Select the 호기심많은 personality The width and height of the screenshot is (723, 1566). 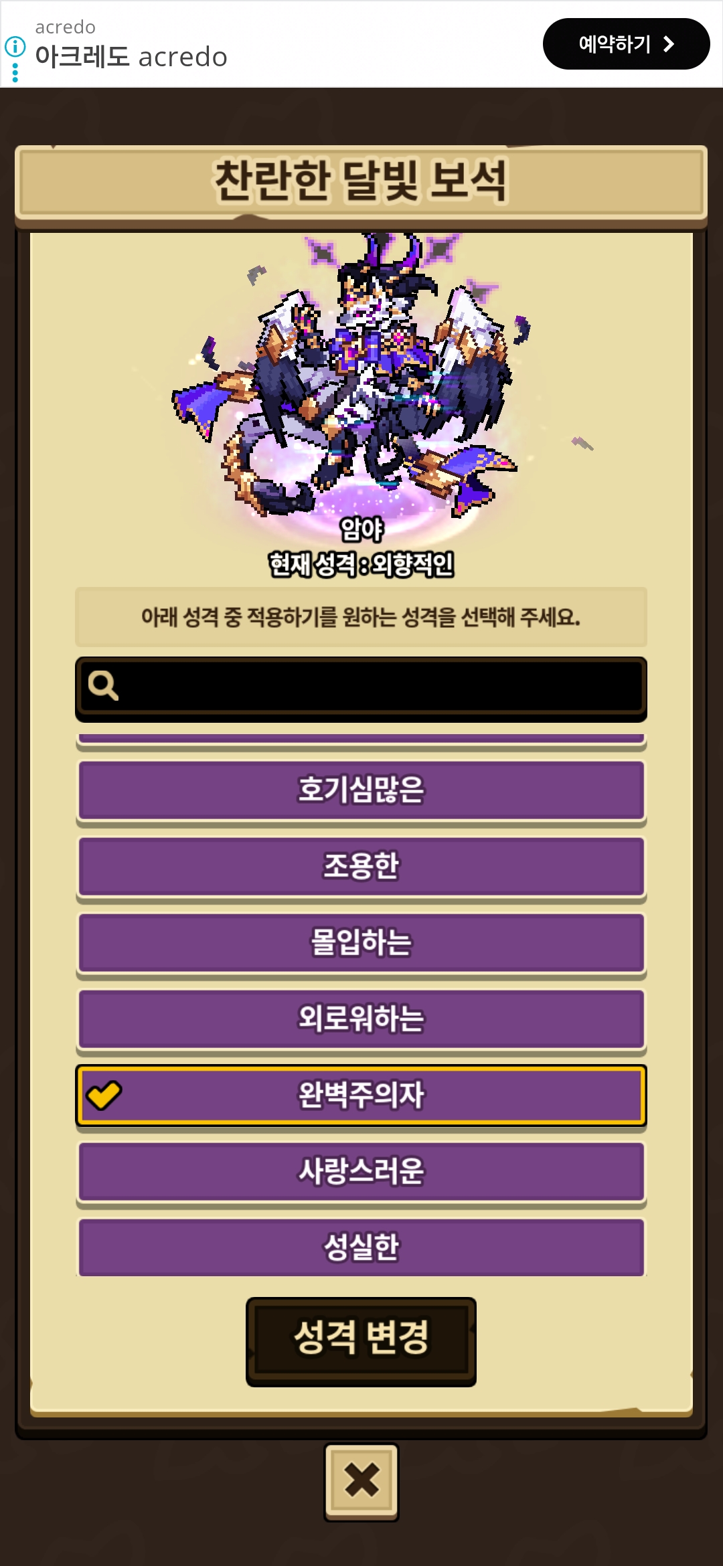361,790
